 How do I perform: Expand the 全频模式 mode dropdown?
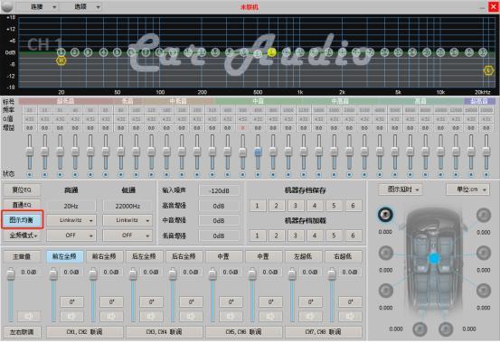(23, 236)
